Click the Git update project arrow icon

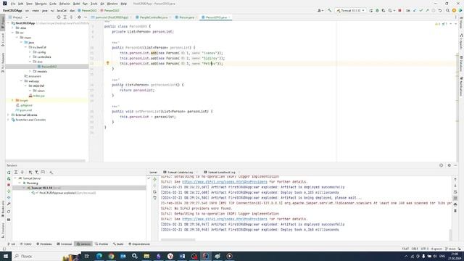(415, 11)
